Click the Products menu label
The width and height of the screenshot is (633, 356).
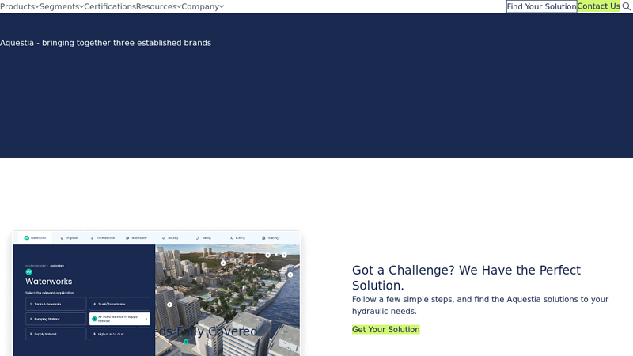pyautogui.click(x=17, y=6)
